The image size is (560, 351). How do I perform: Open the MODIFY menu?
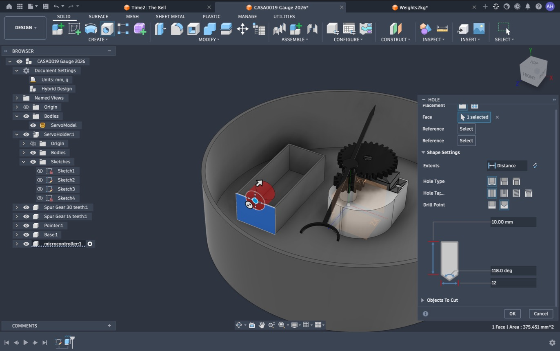pyautogui.click(x=209, y=39)
